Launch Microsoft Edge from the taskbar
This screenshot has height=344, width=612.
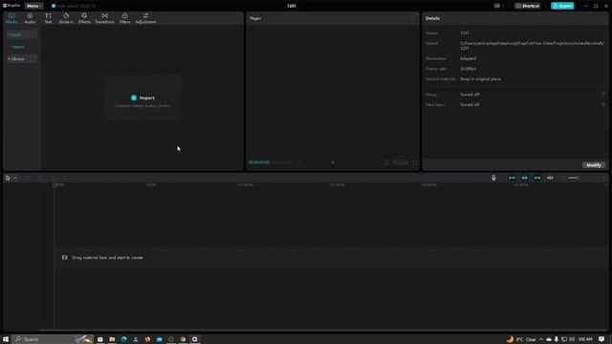[x=123, y=339]
